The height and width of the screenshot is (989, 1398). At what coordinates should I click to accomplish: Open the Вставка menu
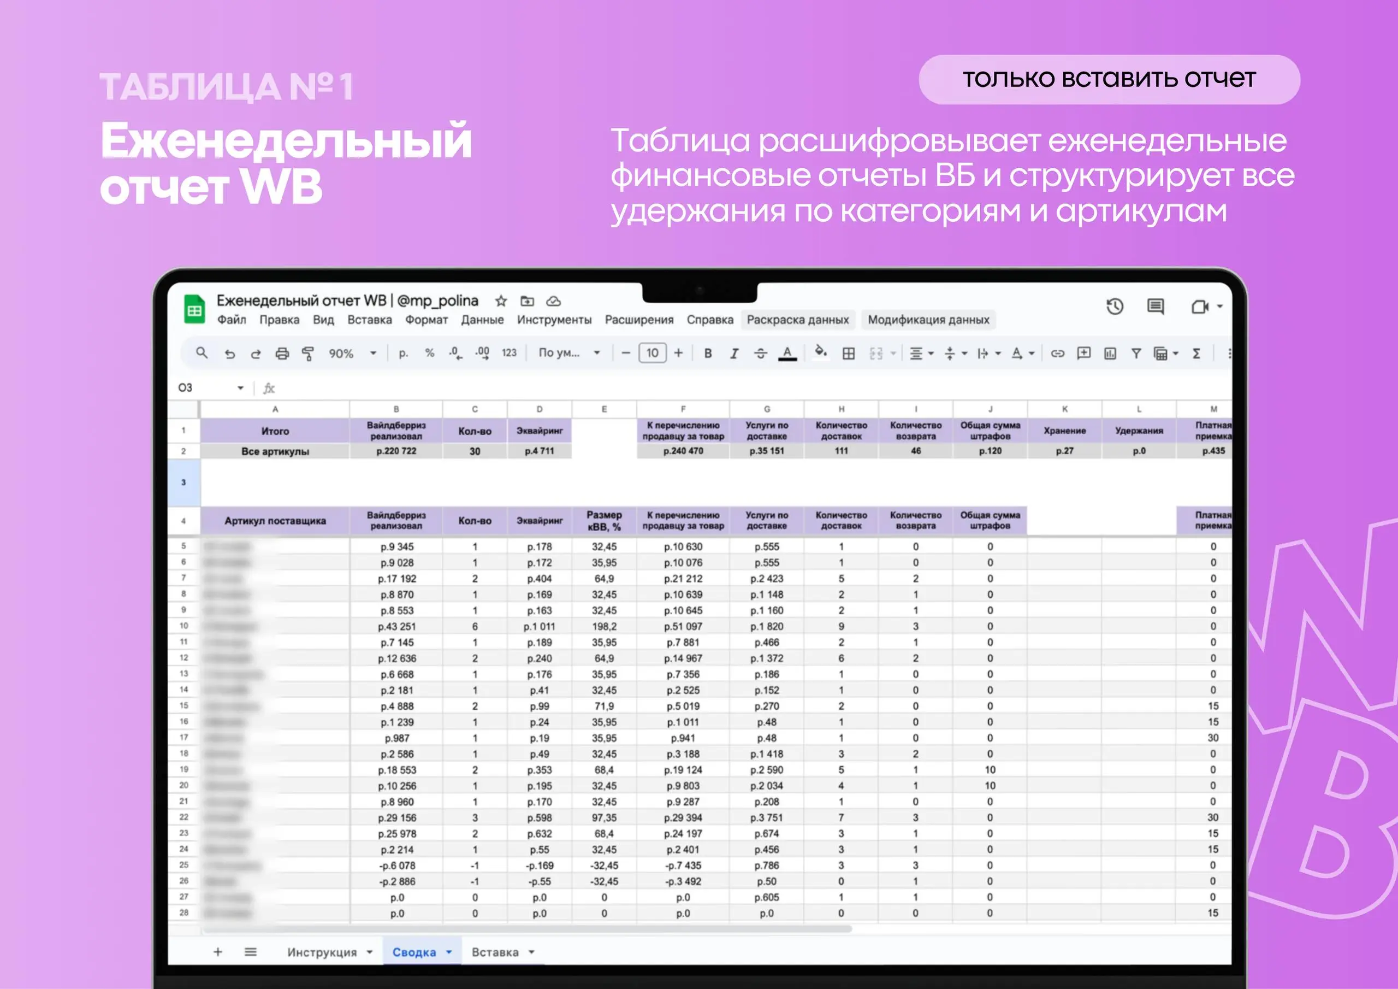click(370, 320)
